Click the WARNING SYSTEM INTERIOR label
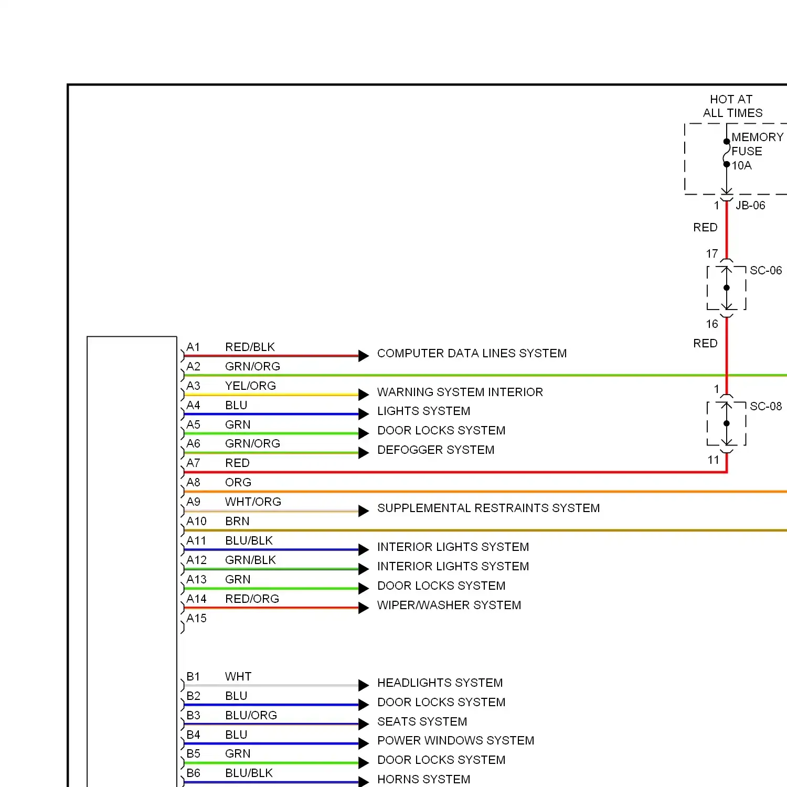Image resolution: width=787 pixels, height=787 pixels. point(460,392)
